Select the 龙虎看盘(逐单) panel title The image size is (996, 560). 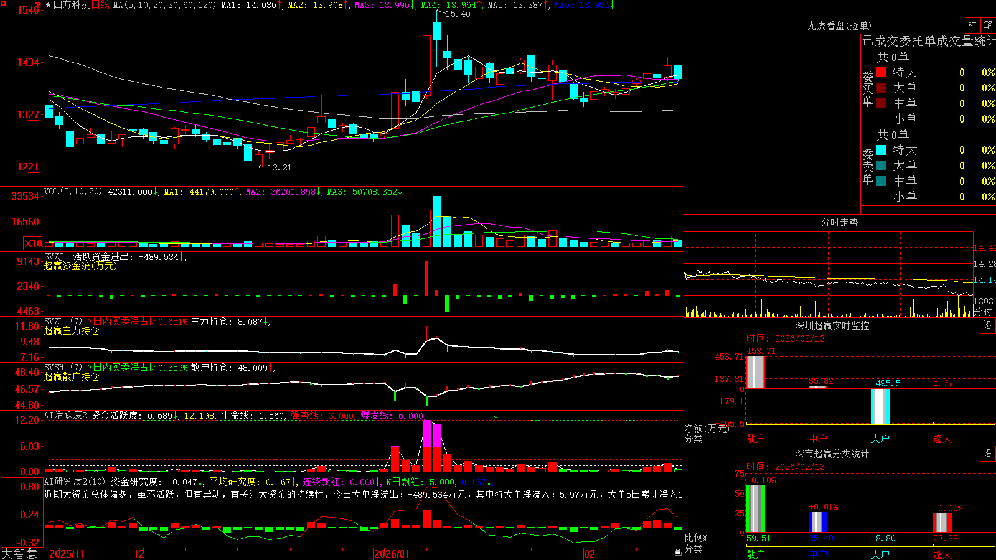pos(839,26)
